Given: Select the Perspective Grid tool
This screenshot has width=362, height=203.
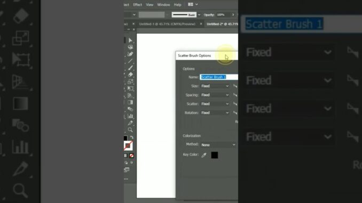Looking at the screenshot, I should (130, 95).
